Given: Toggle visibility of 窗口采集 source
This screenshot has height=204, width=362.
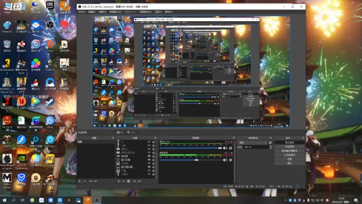Looking at the screenshot, I should coord(149,160).
